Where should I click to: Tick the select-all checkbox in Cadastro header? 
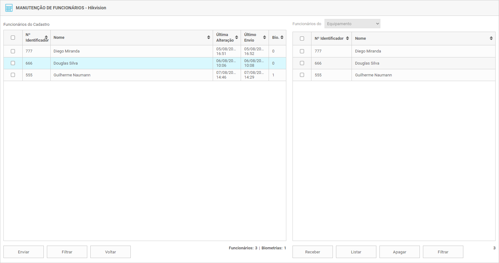tap(13, 38)
